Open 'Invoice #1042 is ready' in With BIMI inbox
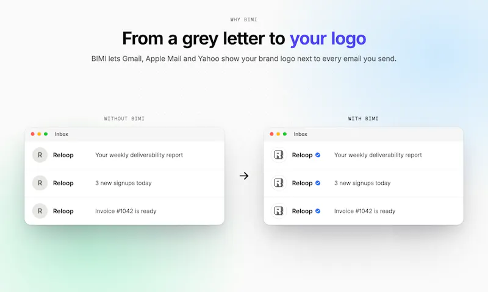The image size is (488, 292). pyautogui.click(x=365, y=211)
